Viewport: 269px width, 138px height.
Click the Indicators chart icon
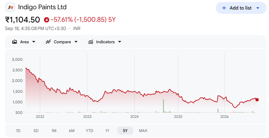coord(91,42)
